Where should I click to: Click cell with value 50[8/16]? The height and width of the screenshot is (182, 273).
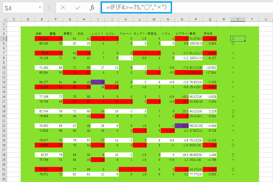[x=196, y=145]
